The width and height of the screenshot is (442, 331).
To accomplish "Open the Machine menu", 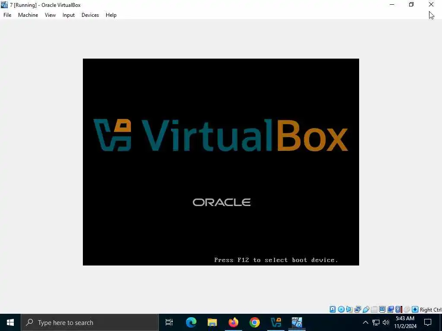I will (x=28, y=15).
